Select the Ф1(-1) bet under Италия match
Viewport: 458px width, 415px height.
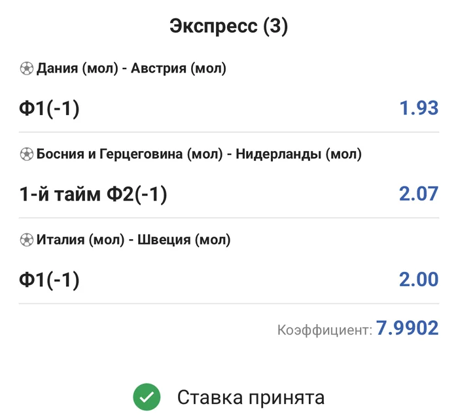pyautogui.click(x=50, y=280)
